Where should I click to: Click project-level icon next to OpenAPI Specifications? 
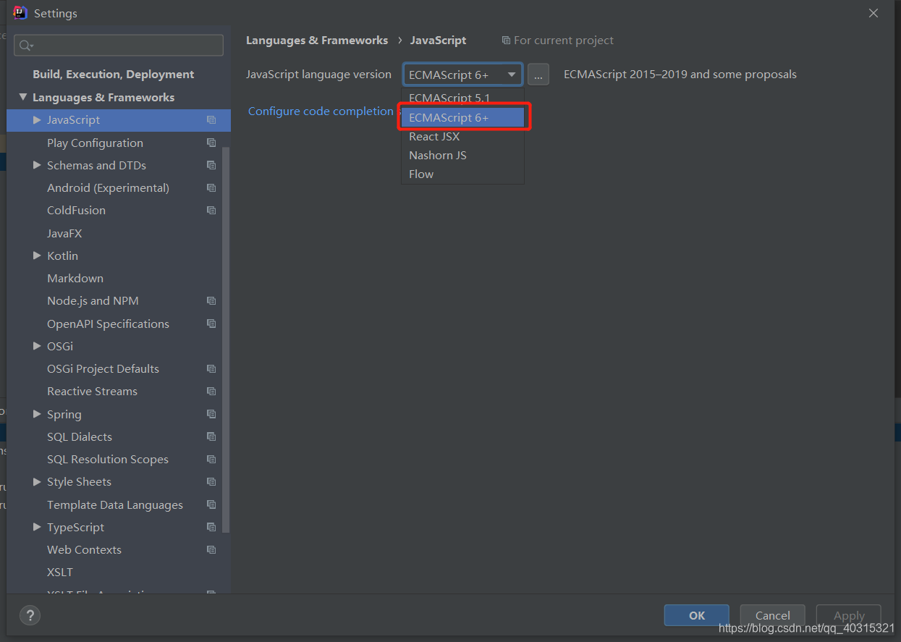pyautogui.click(x=211, y=324)
